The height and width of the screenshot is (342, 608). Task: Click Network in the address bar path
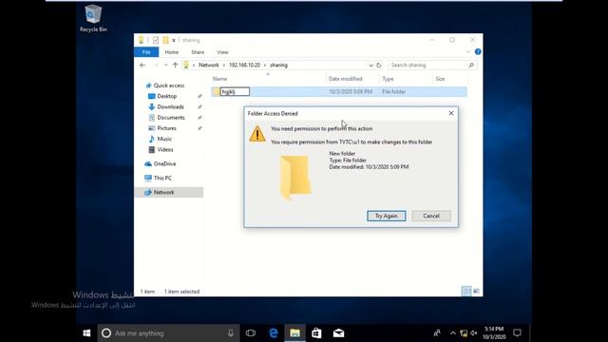click(209, 66)
